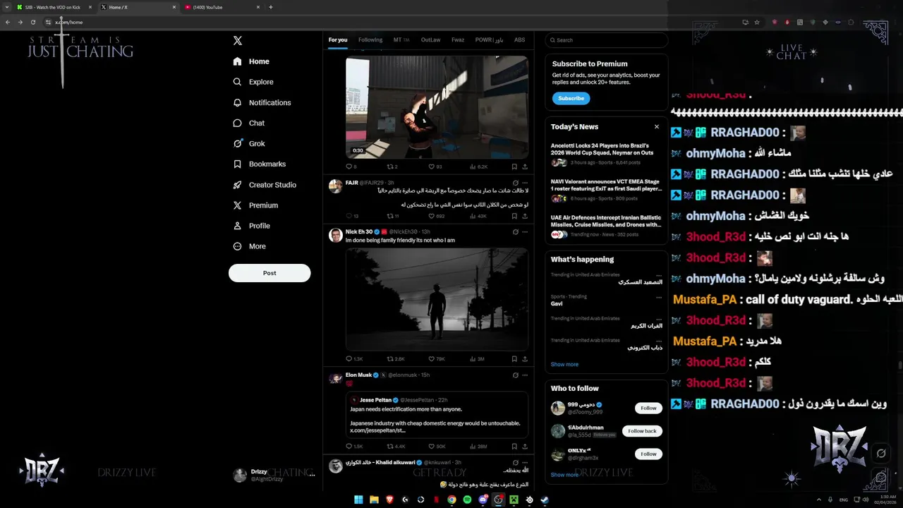The height and width of the screenshot is (508, 903).
Task: Open Bookmarks in the sidebar
Action: coord(259,164)
